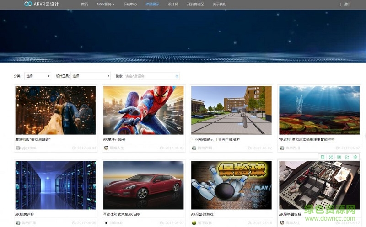Open the 设计工具 design tool dropdown
366x227 pixels.
point(91,76)
